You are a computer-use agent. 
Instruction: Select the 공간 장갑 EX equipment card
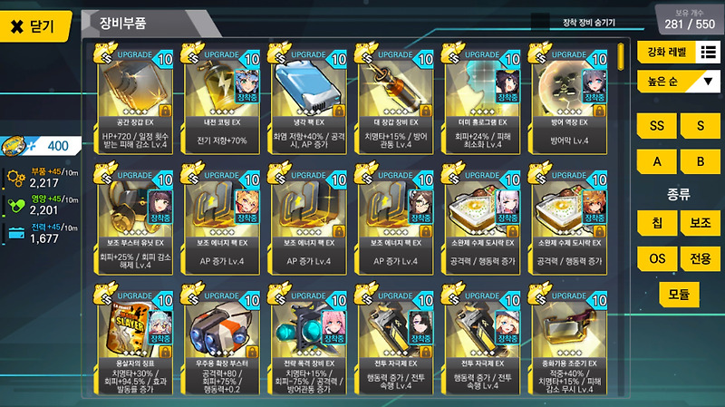click(x=134, y=99)
